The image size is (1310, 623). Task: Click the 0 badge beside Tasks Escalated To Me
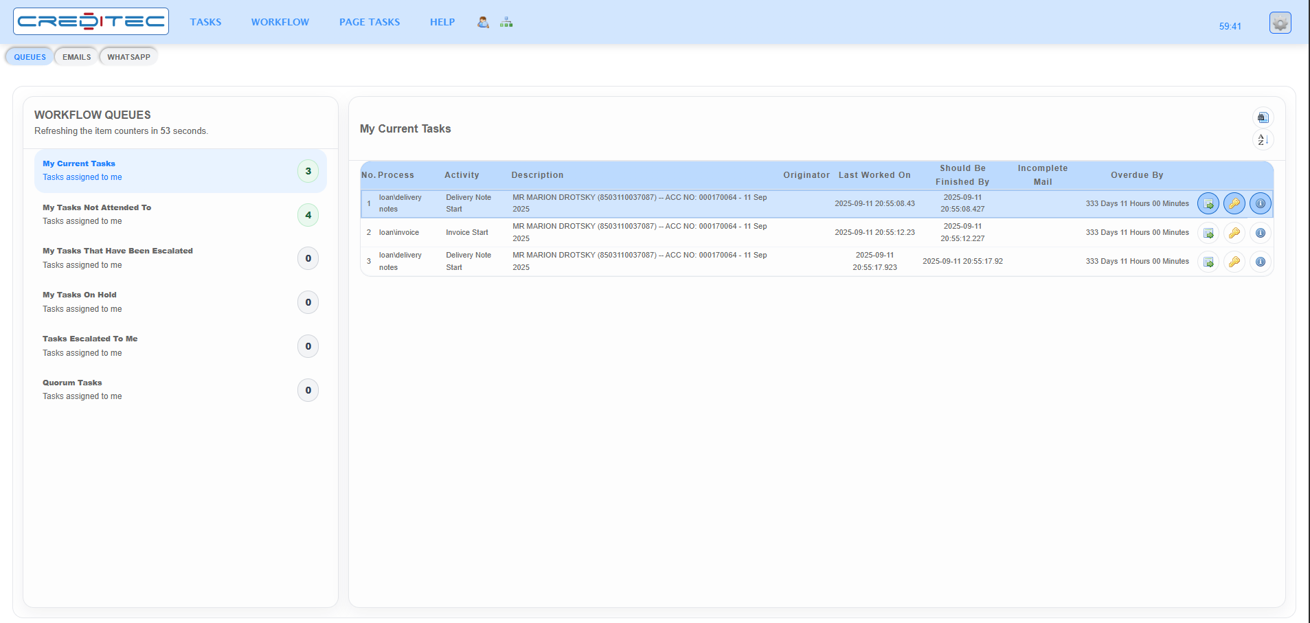[x=308, y=346]
